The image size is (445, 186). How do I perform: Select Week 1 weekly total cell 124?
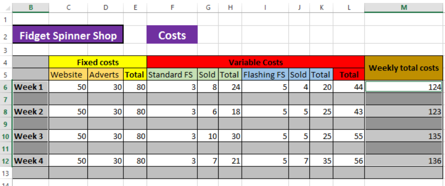404,87
